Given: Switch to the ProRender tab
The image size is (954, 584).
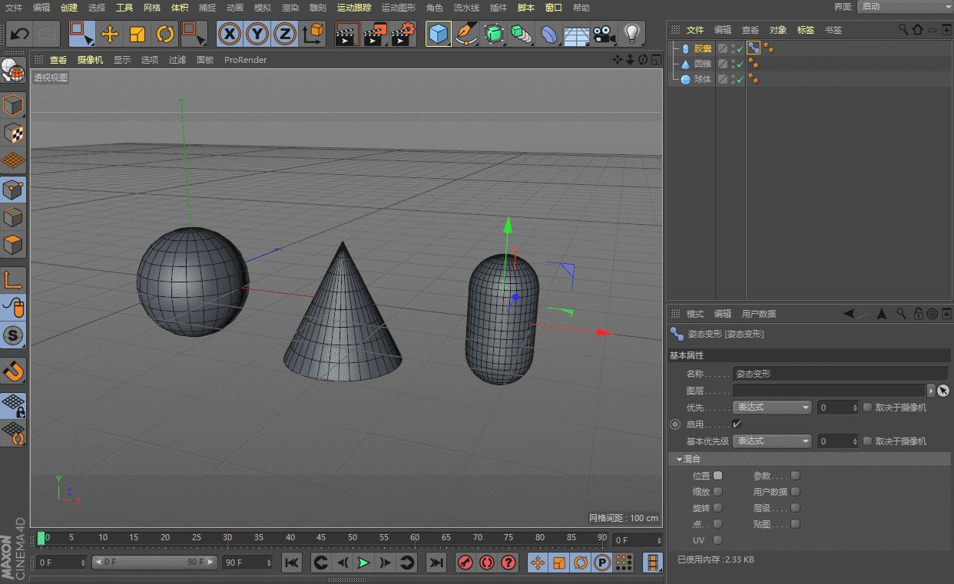Looking at the screenshot, I should click(245, 59).
